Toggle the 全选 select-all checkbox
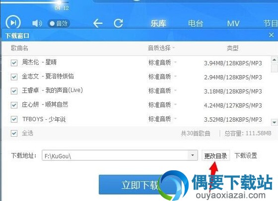The height and width of the screenshot is (201, 278). tap(14, 133)
